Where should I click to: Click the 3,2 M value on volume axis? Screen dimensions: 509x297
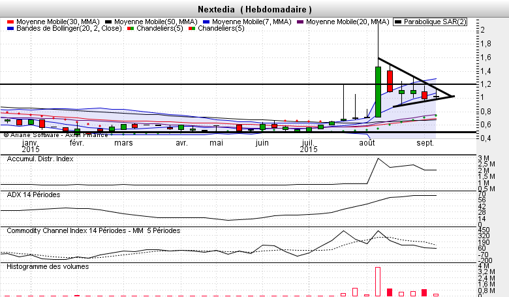tap(487, 272)
